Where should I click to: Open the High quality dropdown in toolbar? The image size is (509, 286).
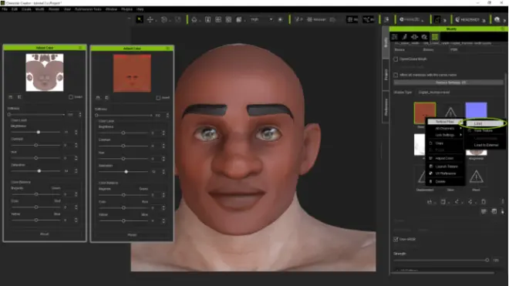261,19
